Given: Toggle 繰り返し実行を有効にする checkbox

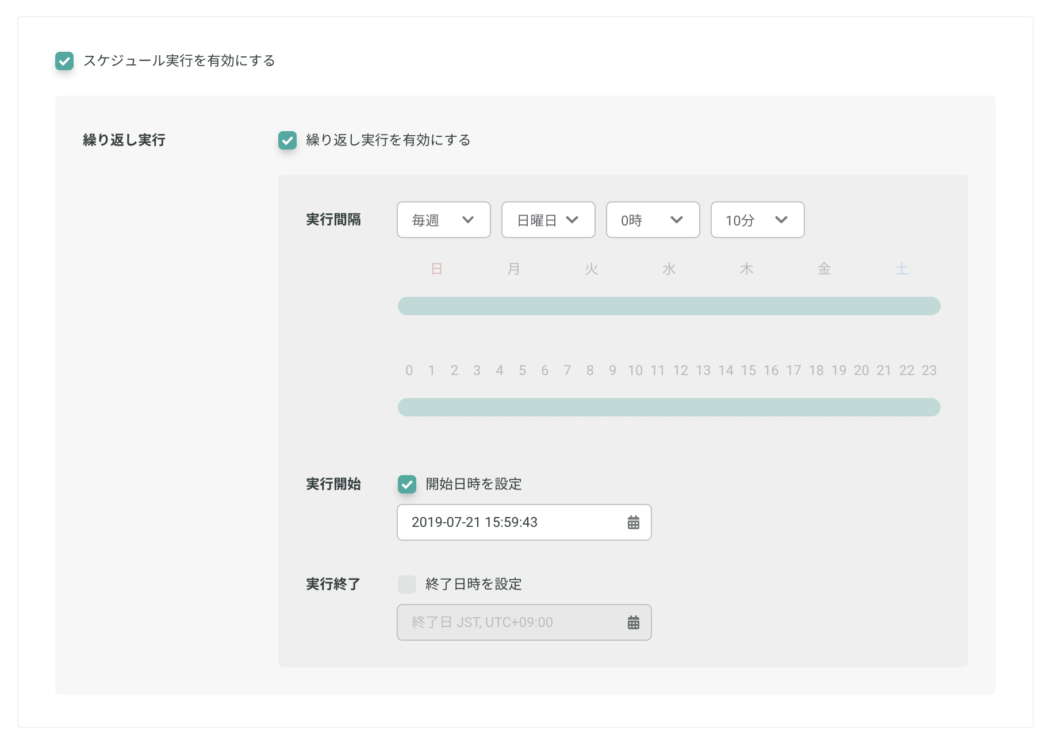Looking at the screenshot, I should point(287,140).
